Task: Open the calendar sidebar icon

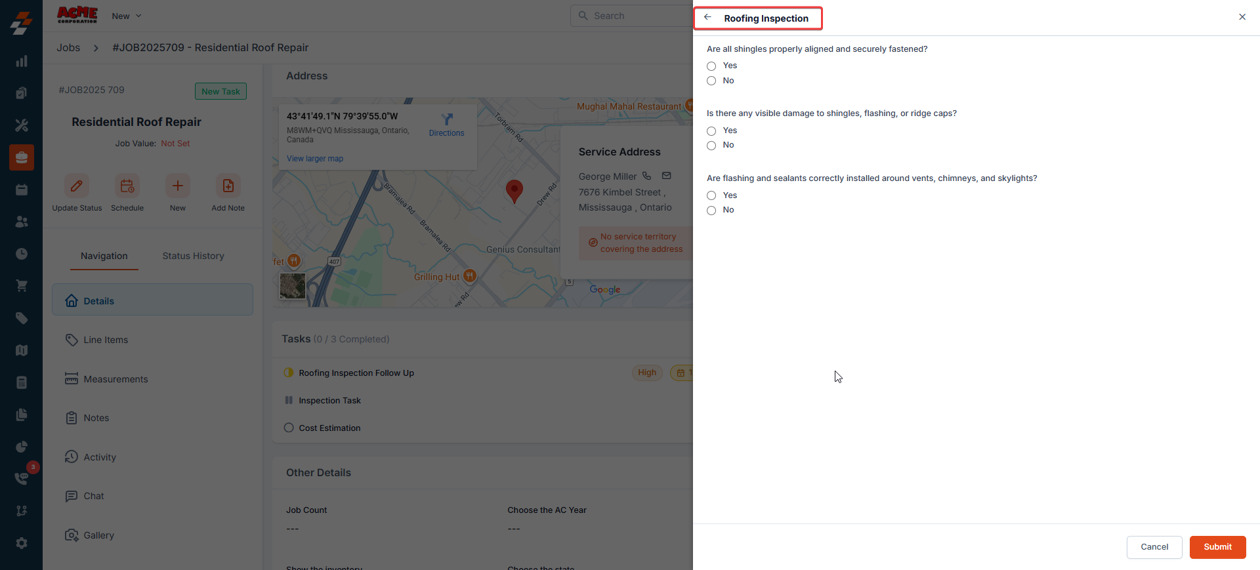Action: (22, 190)
